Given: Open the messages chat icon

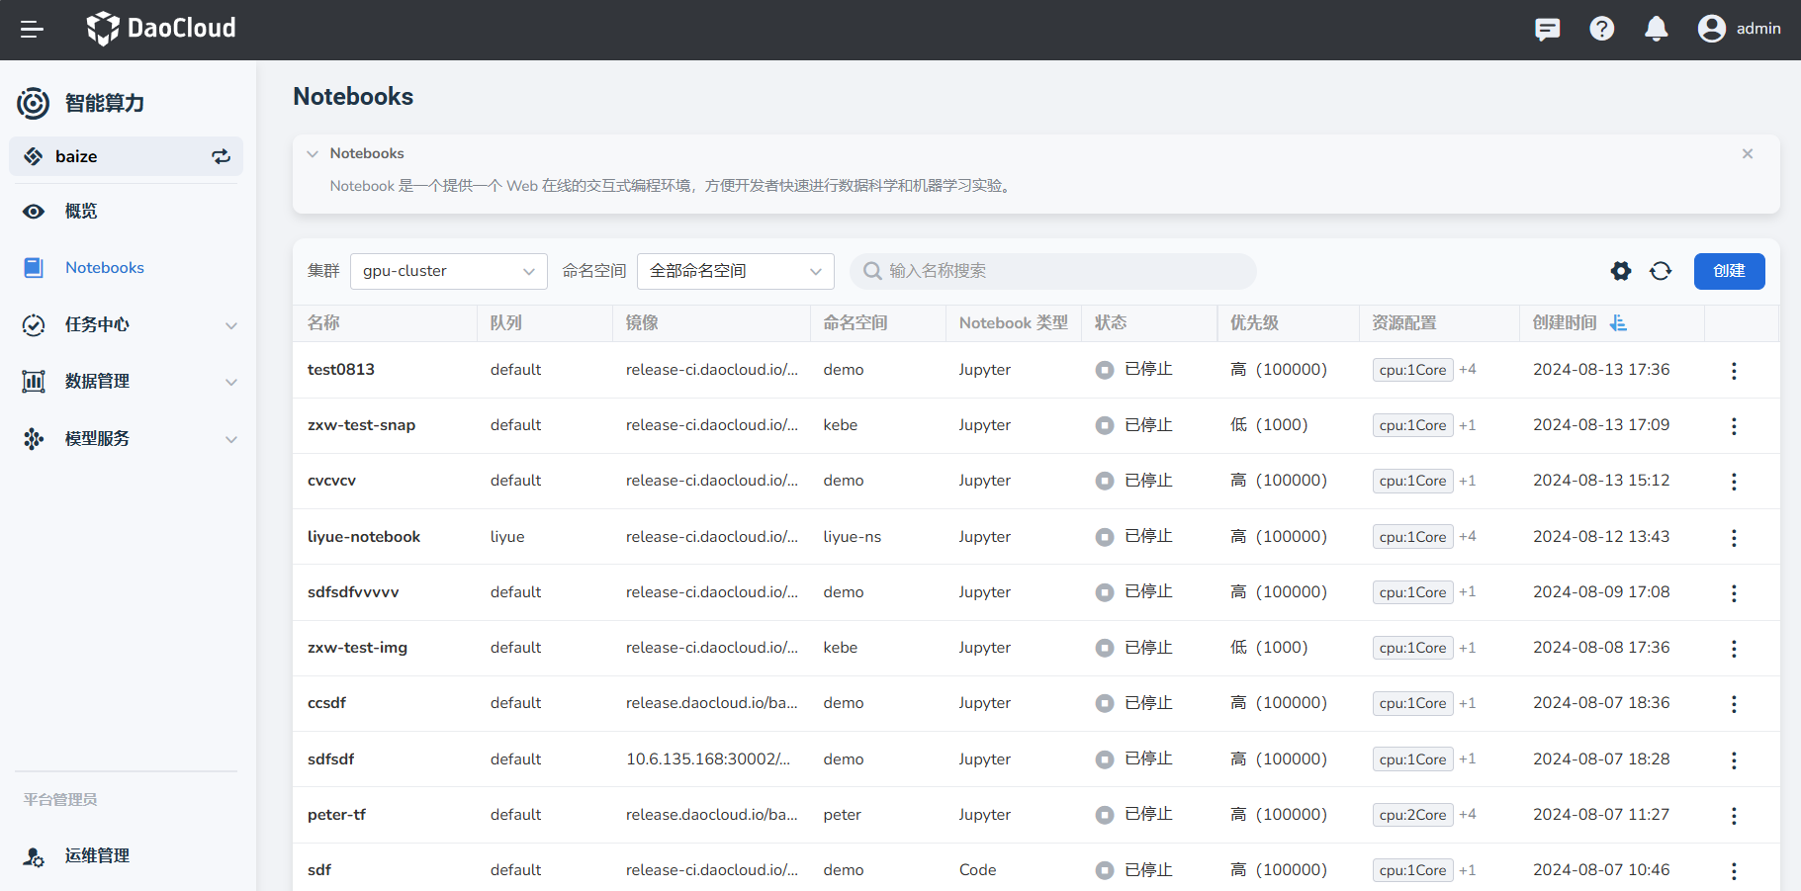Looking at the screenshot, I should 1547,30.
